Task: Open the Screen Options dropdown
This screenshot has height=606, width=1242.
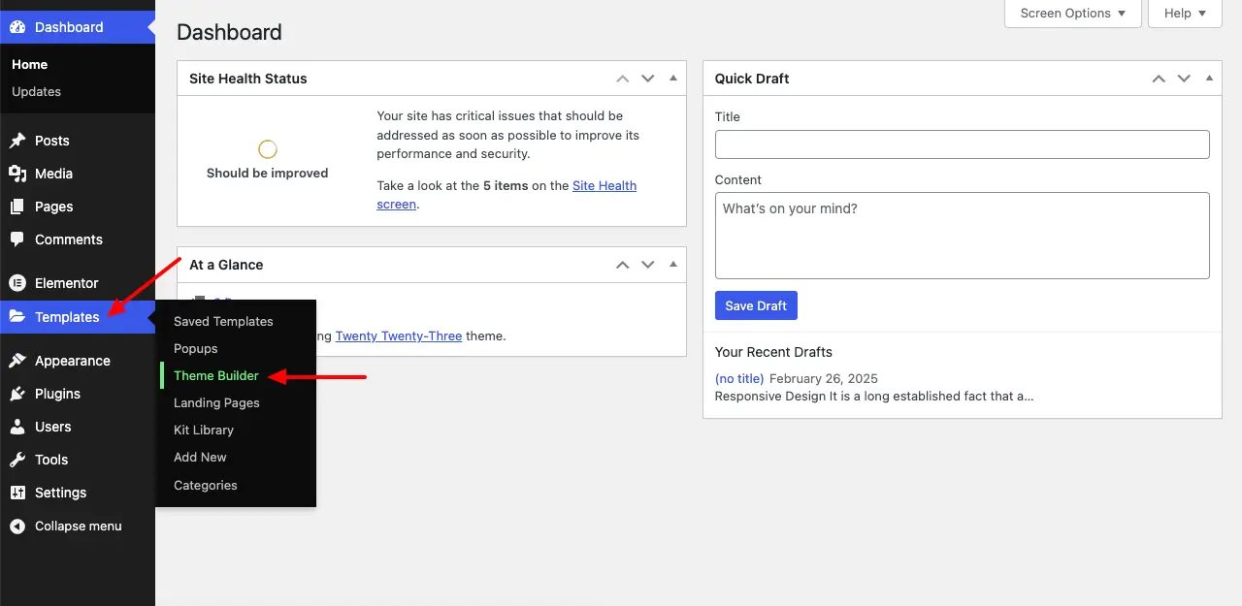Action: point(1073,13)
